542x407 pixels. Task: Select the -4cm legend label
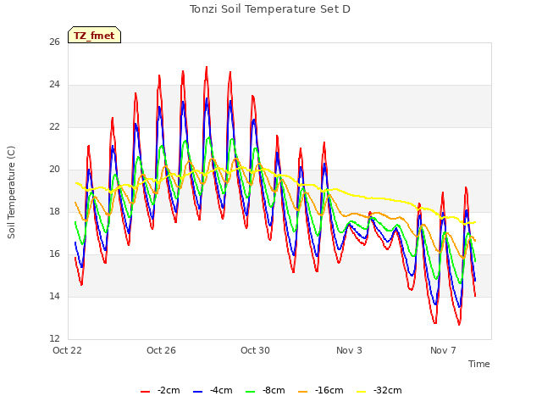221,390
